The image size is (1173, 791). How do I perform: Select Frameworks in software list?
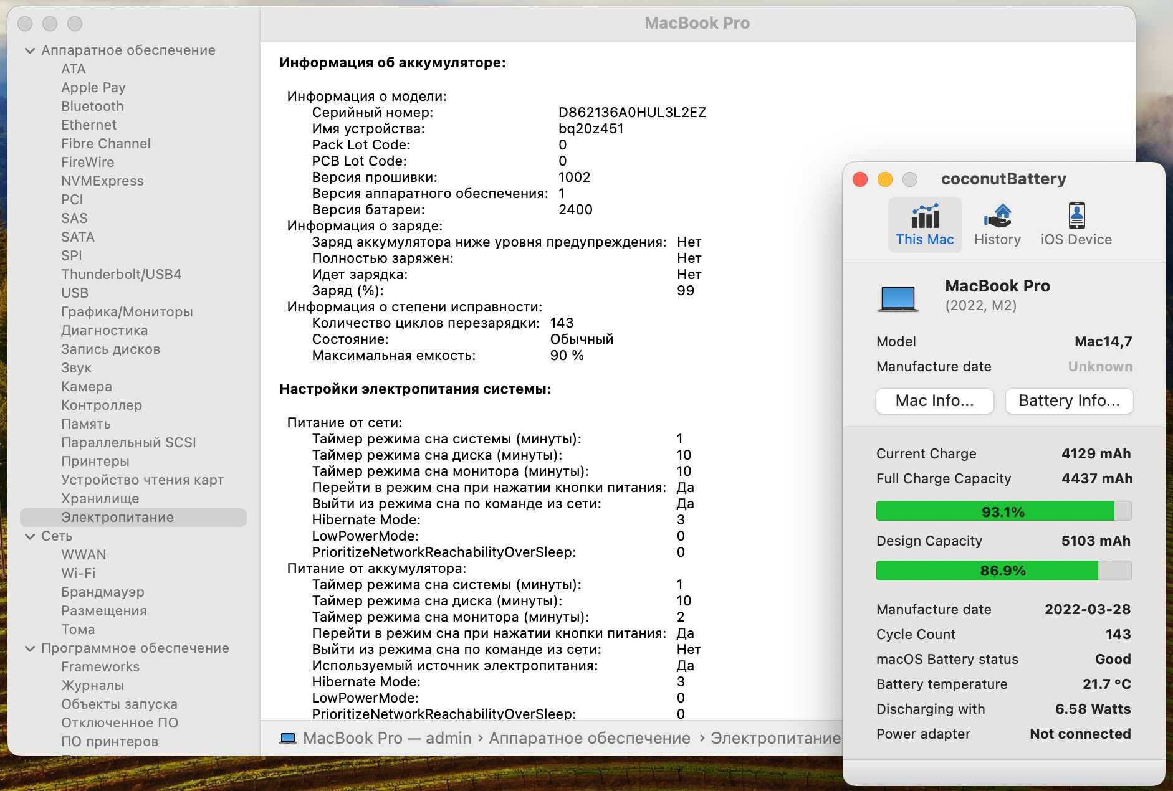100,667
